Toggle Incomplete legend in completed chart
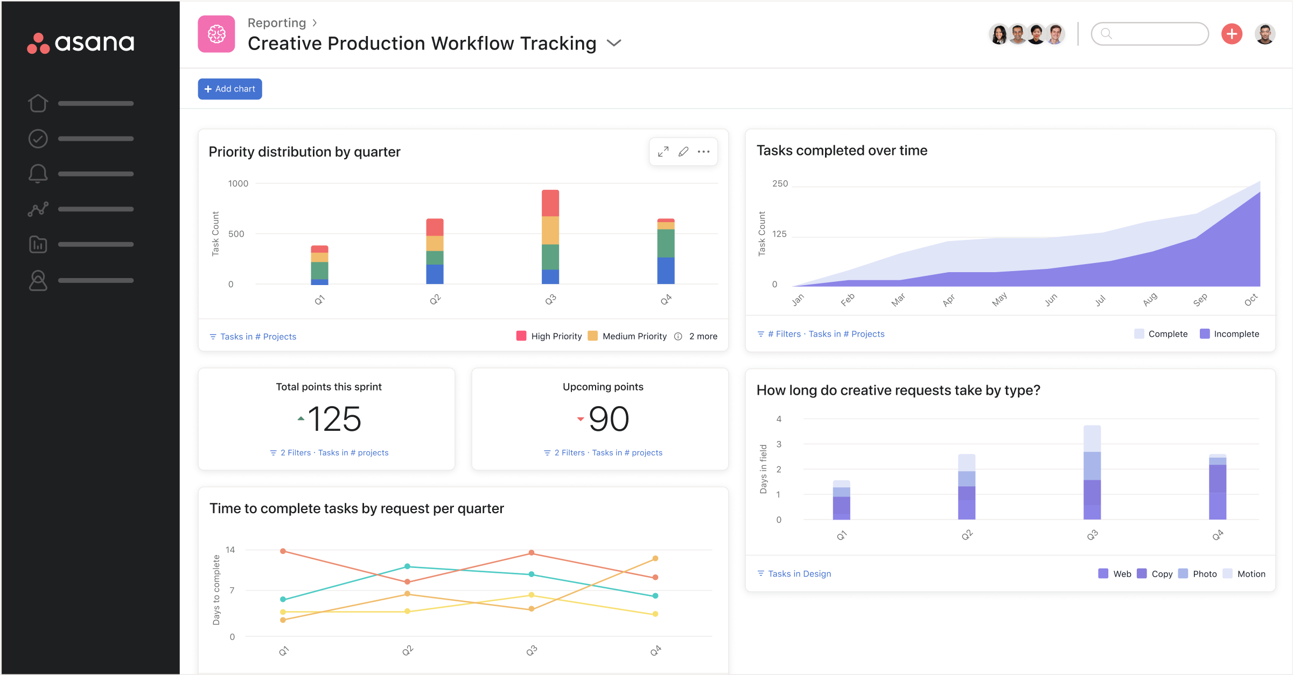 pyautogui.click(x=1236, y=334)
